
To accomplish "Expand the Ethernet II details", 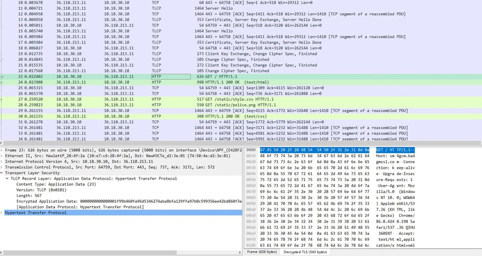I will tap(2, 156).
